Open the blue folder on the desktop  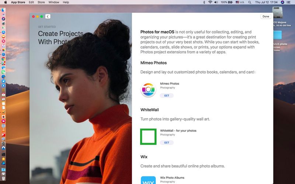click(x=278, y=35)
